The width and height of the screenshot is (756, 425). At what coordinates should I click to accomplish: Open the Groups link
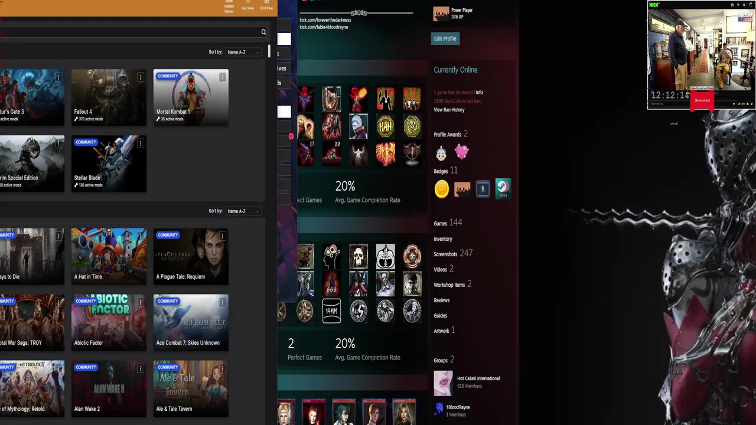pyautogui.click(x=444, y=360)
